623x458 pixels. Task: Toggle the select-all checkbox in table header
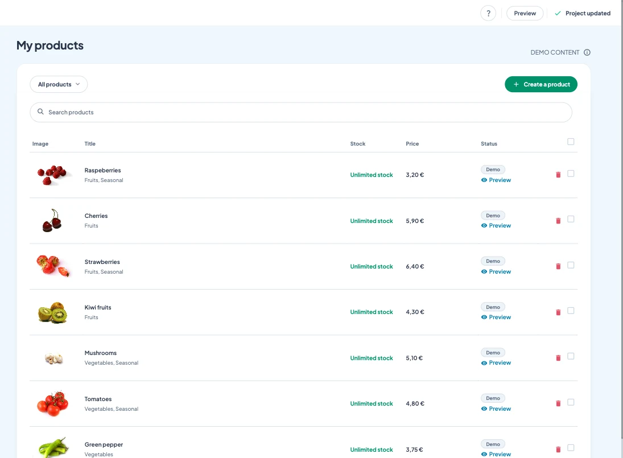click(571, 142)
